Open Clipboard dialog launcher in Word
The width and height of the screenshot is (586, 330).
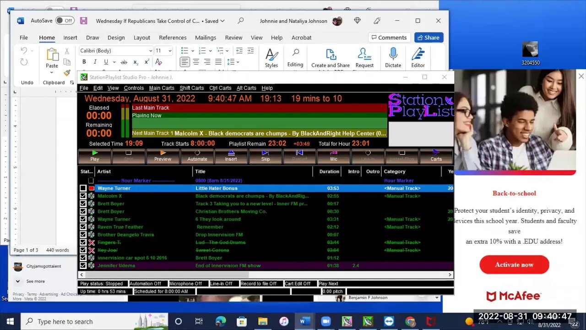tap(72, 82)
